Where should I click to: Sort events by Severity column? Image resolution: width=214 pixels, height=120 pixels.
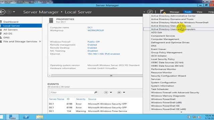tap(81, 99)
